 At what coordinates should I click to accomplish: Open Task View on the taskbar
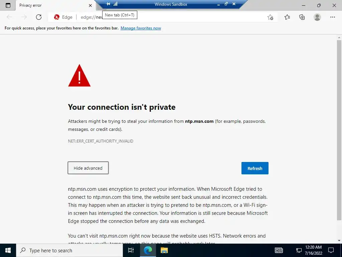131,250
